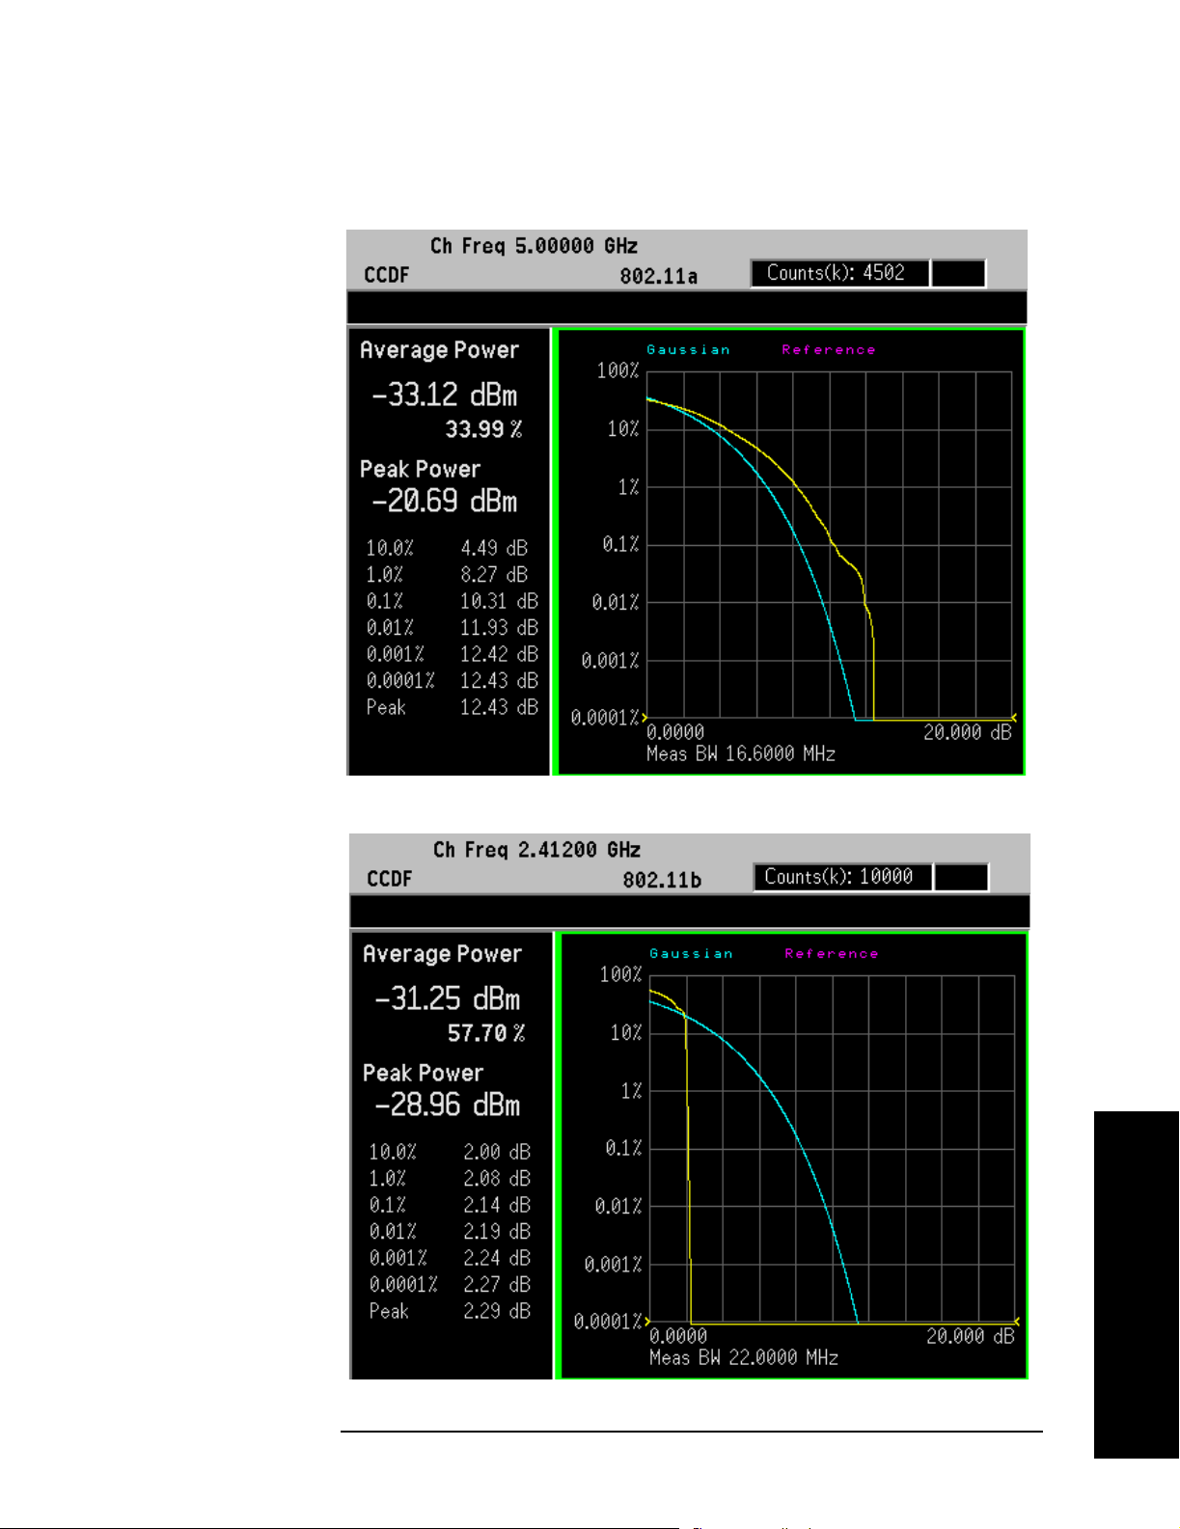Select the 12.42 dB table value
This screenshot has height=1529, width=1180.
click(x=499, y=654)
